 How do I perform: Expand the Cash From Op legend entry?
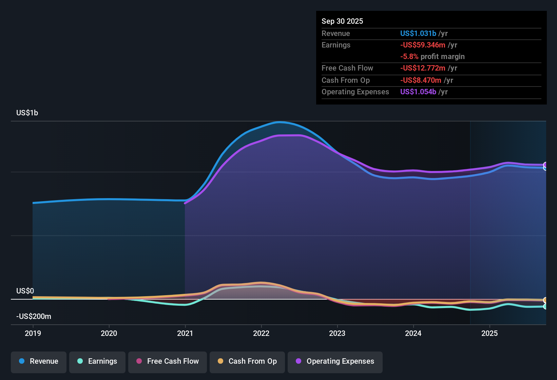247,361
